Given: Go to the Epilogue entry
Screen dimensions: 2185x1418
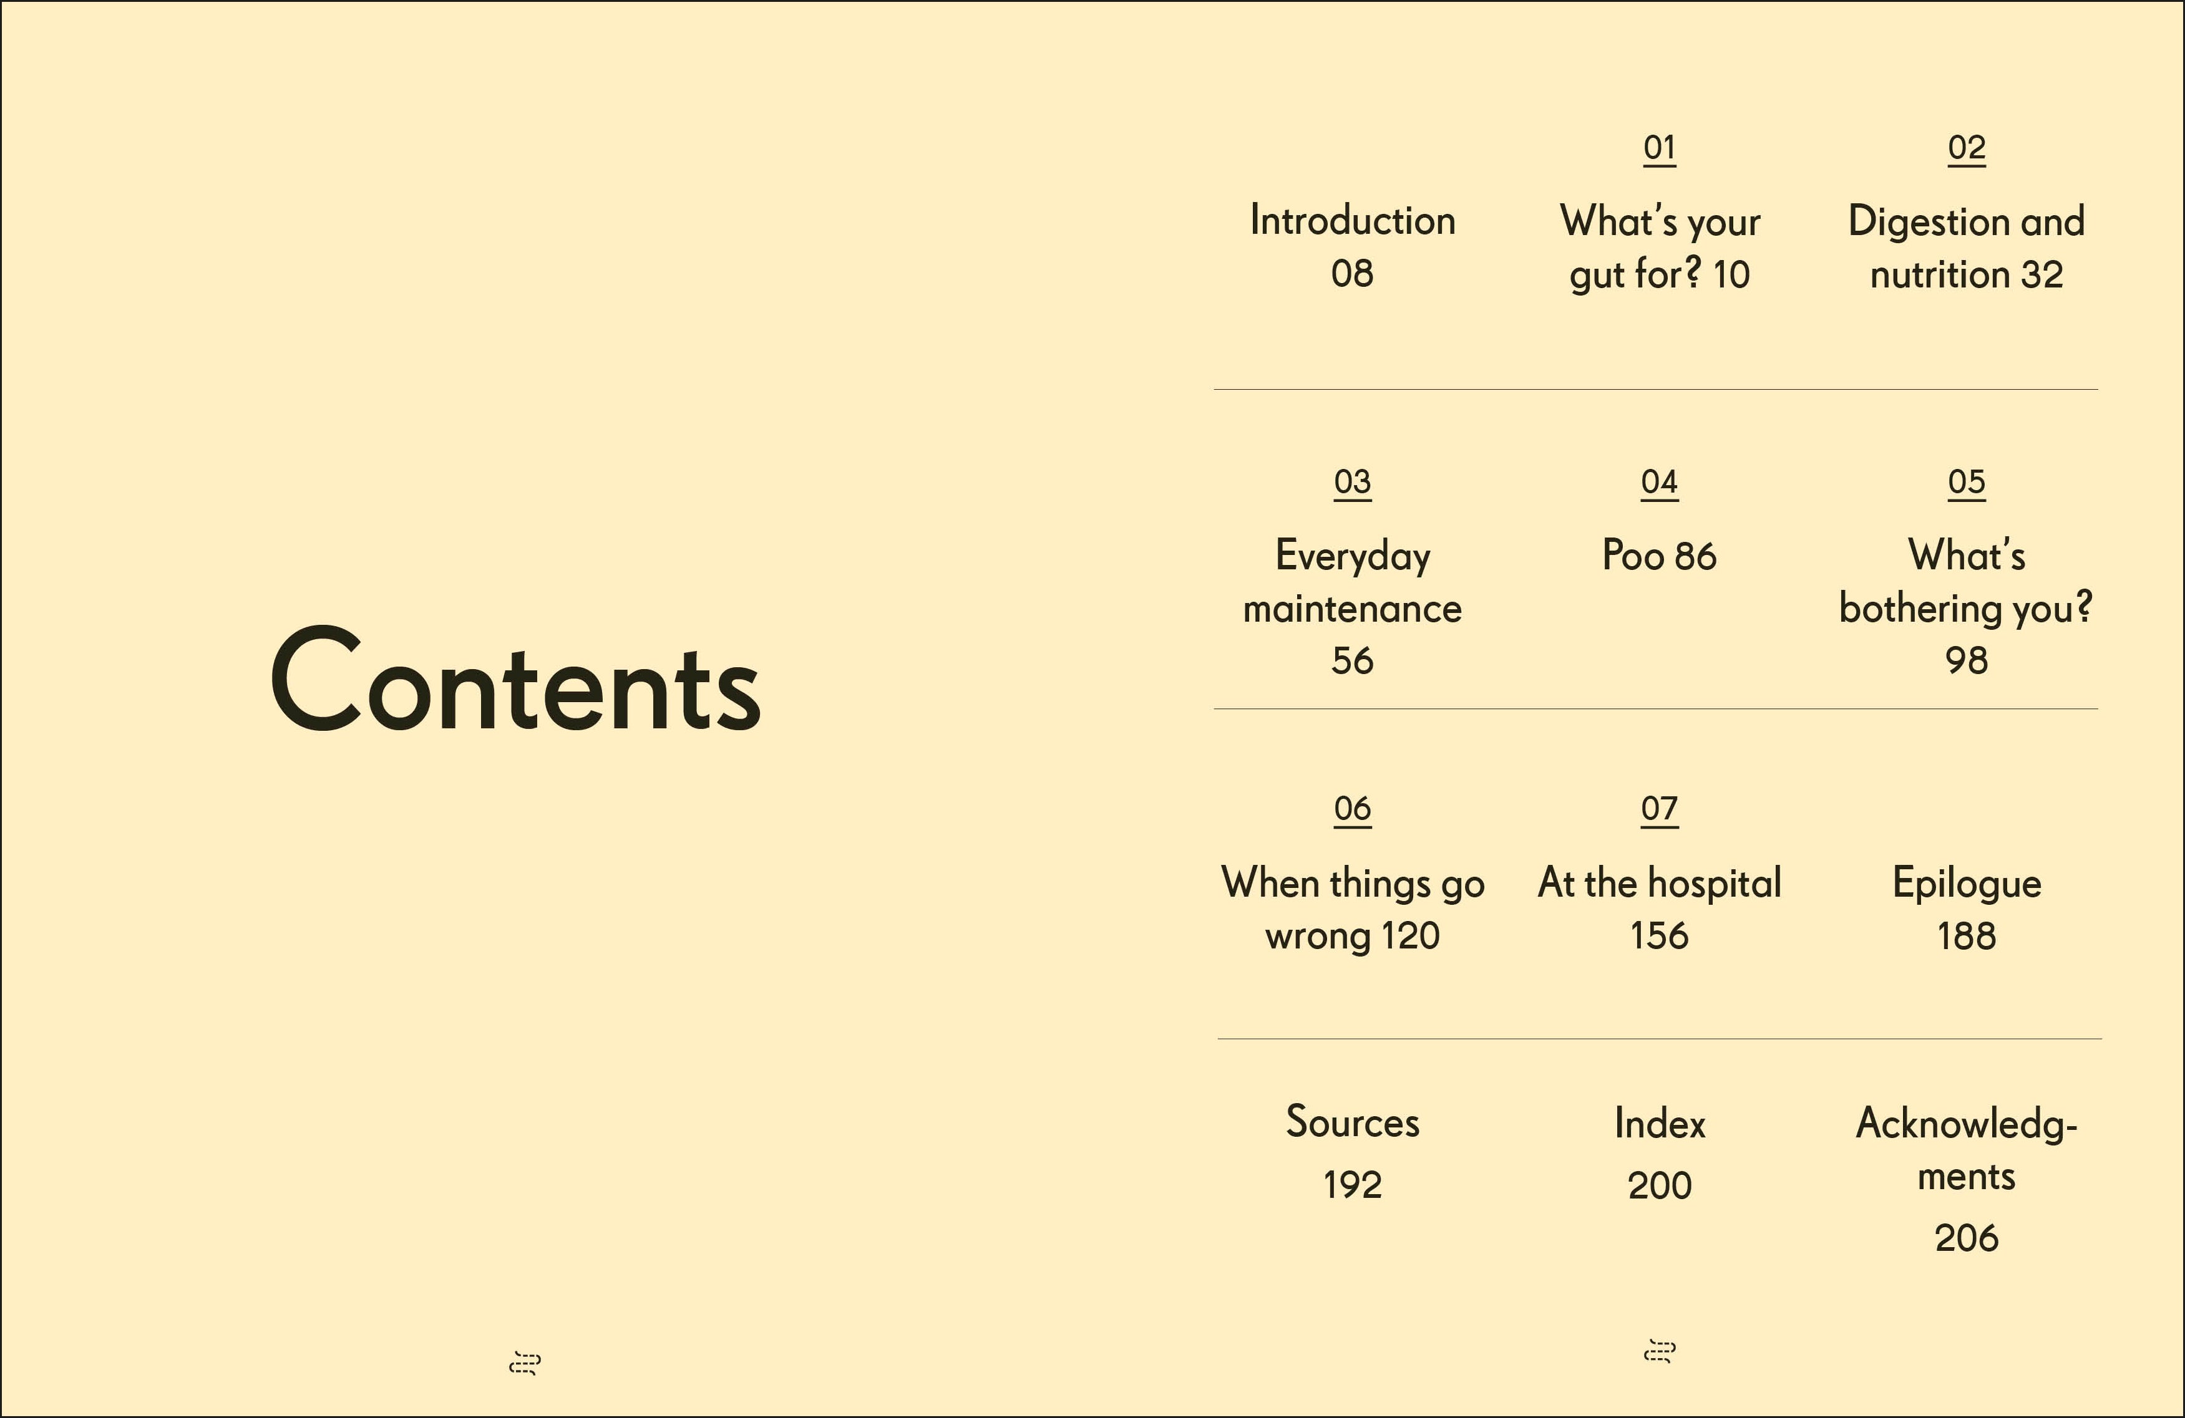Looking at the screenshot, I should coord(1967,883).
